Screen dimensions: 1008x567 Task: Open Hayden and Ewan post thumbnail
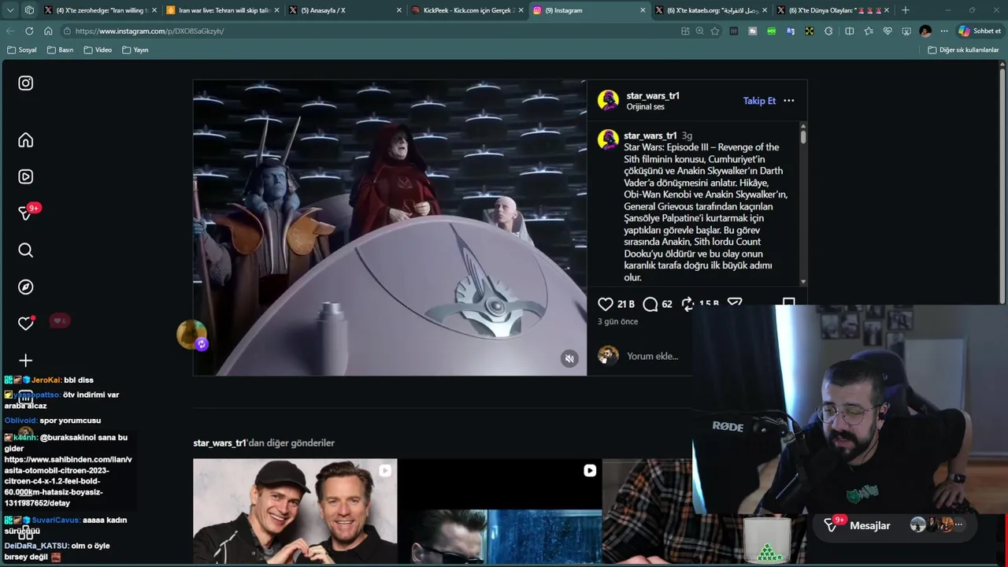(295, 511)
